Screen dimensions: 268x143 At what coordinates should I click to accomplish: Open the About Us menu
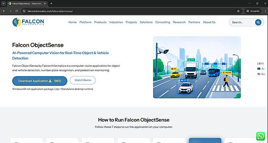tap(209, 22)
